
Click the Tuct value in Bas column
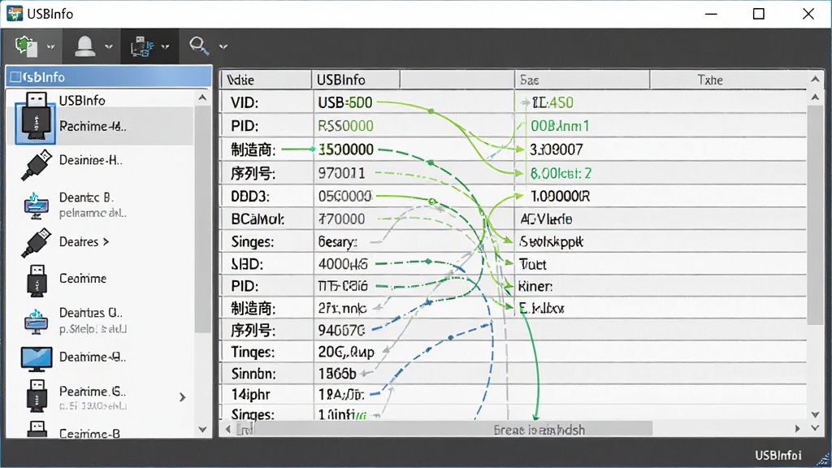click(x=532, y=264)
